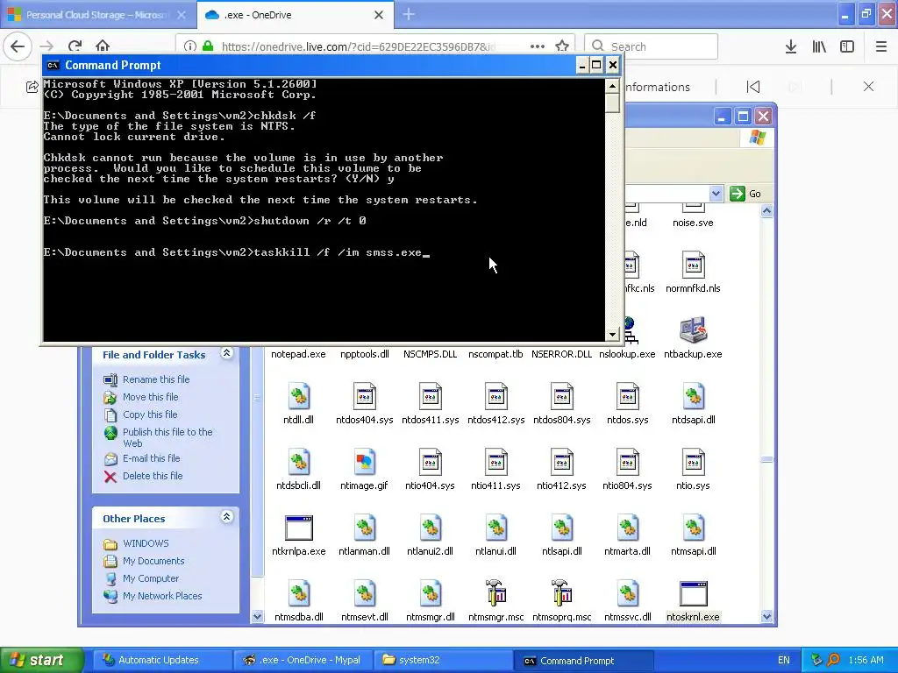The width and height of the screenshot is (898, 673).
Task: Bookmark this page with the star icon
Action: pos(562,46)
